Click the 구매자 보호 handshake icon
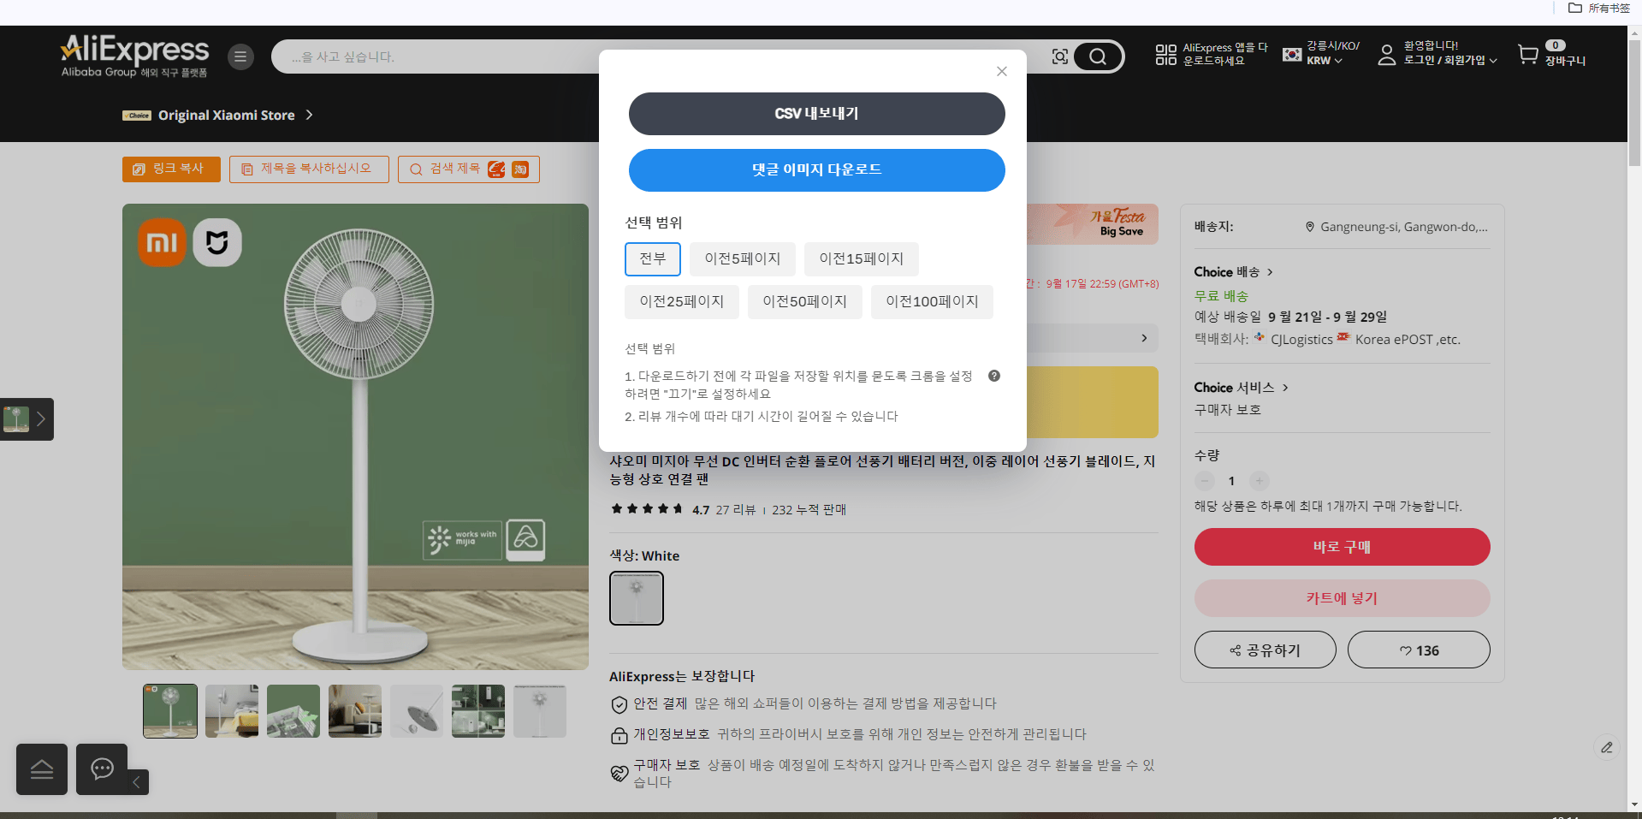 click(619, 773)
